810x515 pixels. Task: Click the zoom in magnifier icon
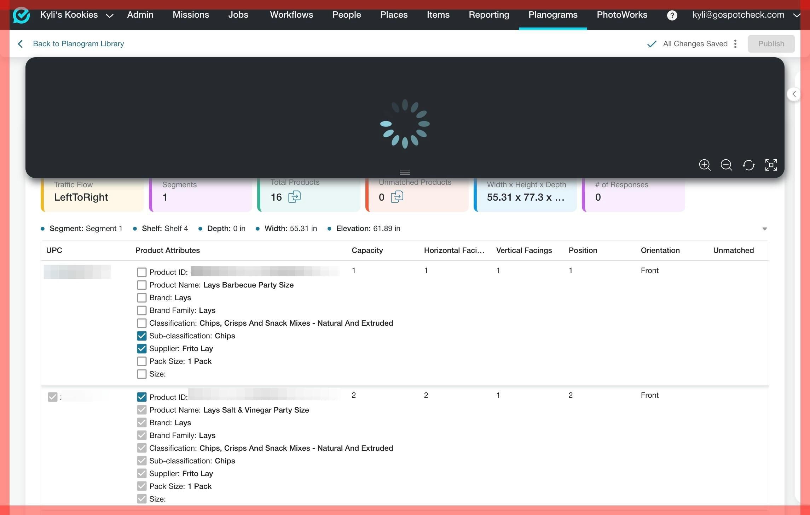tap(705, 165)
